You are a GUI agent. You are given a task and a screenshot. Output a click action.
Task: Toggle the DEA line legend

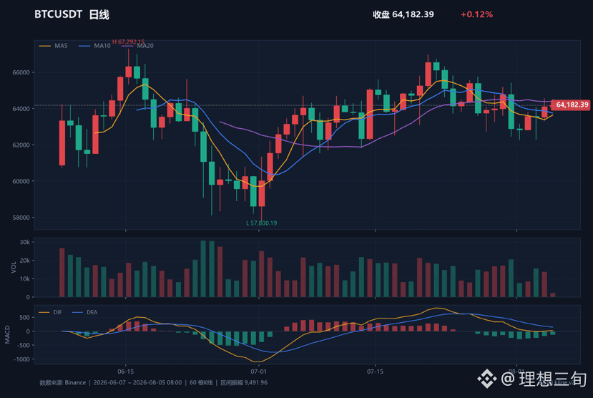coord(85,312)
